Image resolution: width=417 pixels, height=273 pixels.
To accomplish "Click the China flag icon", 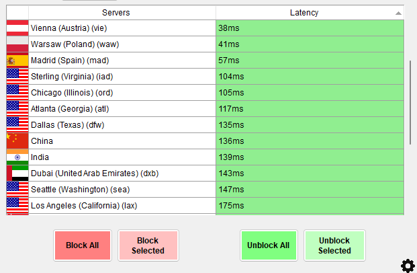I will [x=17, y=141].
